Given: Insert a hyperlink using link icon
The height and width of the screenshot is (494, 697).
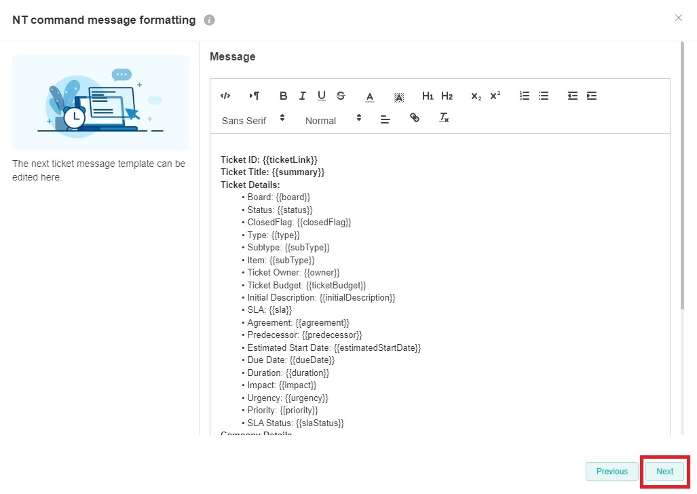Looking at the screenshot, I should (x=415, y=118).
